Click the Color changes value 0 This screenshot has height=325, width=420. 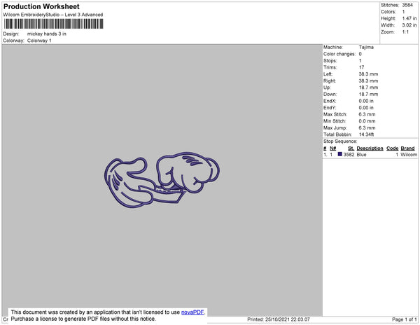coord(360,54)
